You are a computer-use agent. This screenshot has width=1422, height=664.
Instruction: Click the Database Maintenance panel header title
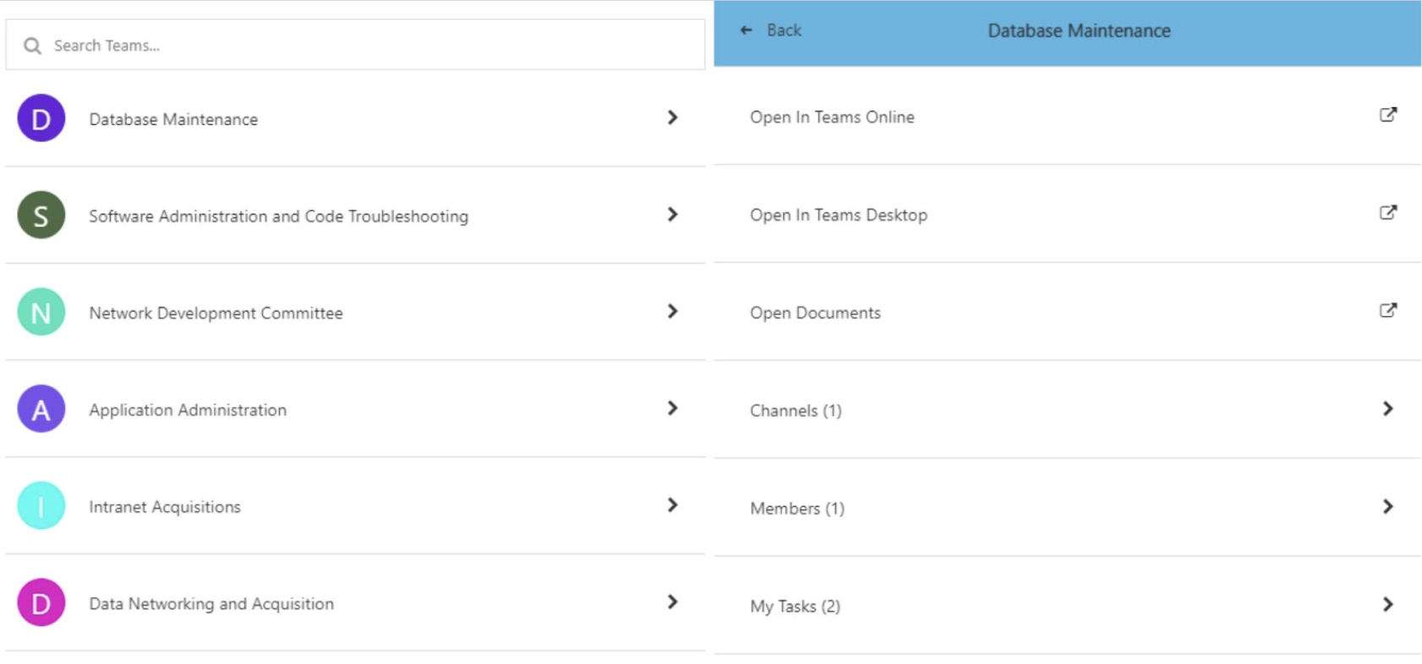[1080, 31]
